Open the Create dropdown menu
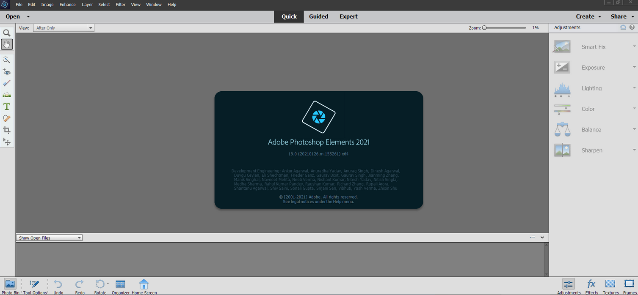Screen dimensions: 638x295 coord(588,16)
